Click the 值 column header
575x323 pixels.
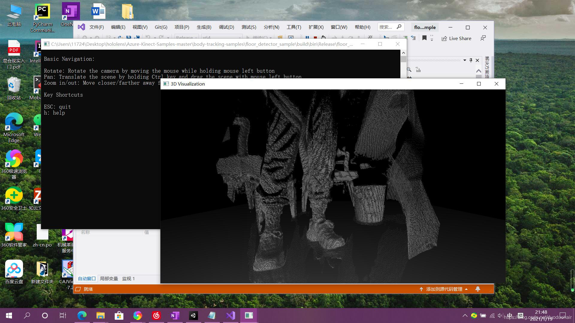[x=146, y=232]
